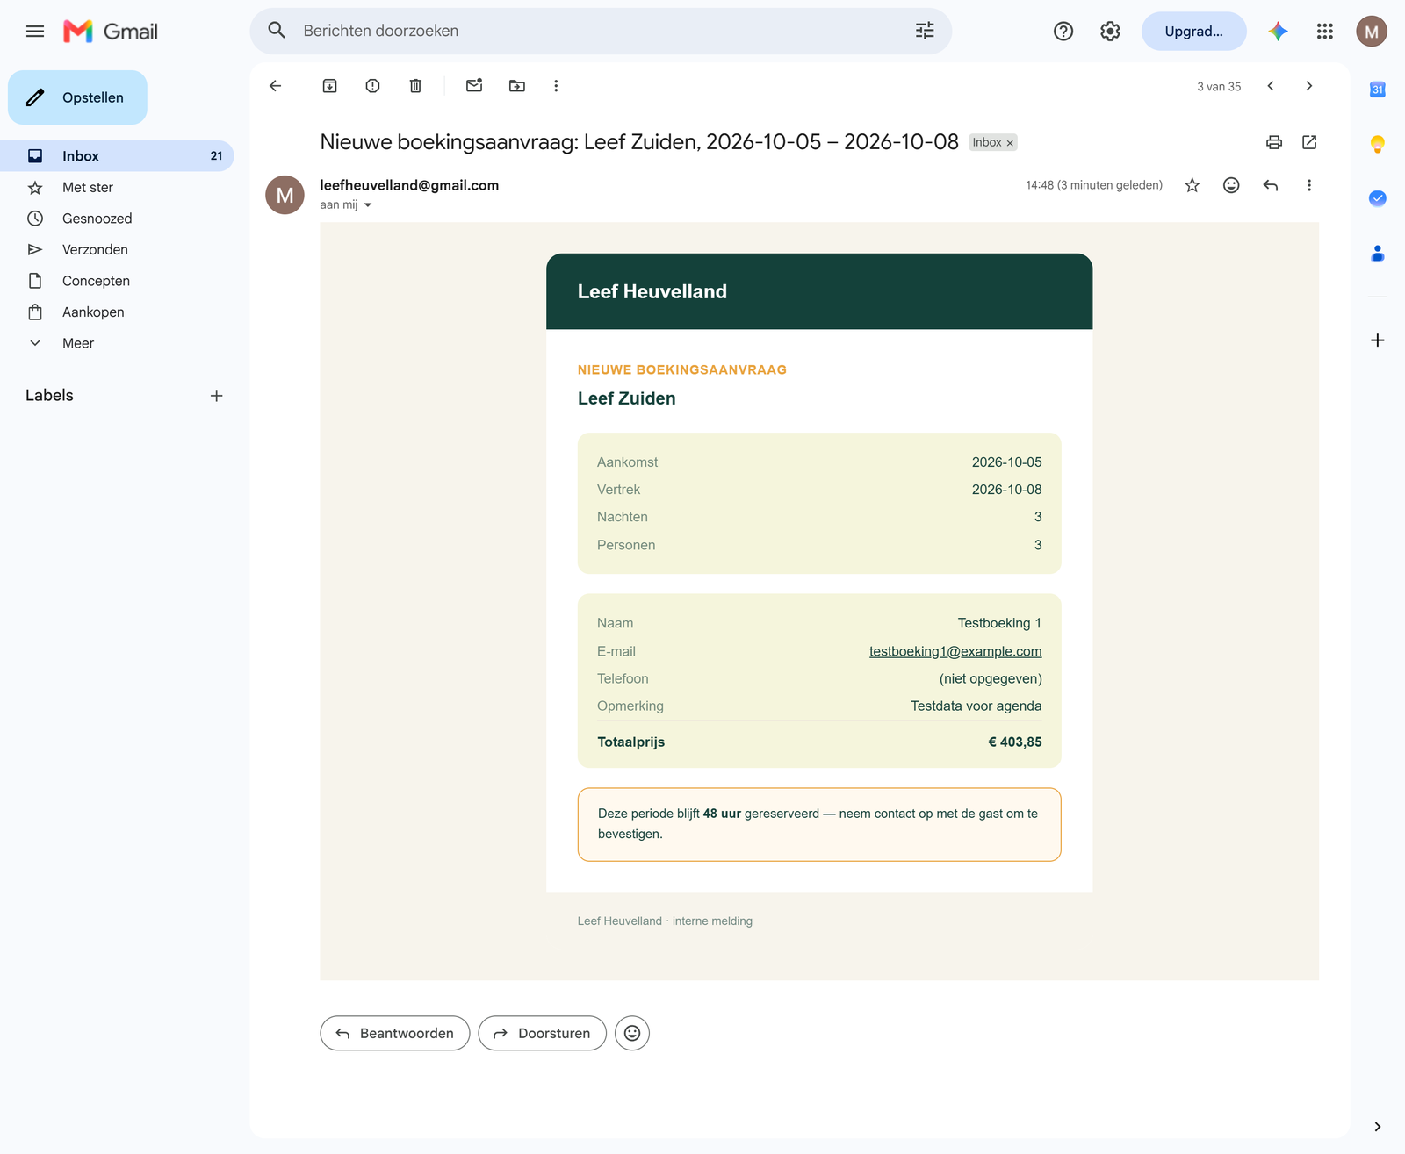Open the Inbox folder

[117, 156]
